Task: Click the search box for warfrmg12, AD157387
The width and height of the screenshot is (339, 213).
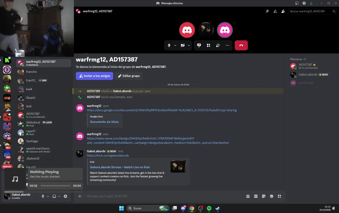Action: [x=312, y=11]
